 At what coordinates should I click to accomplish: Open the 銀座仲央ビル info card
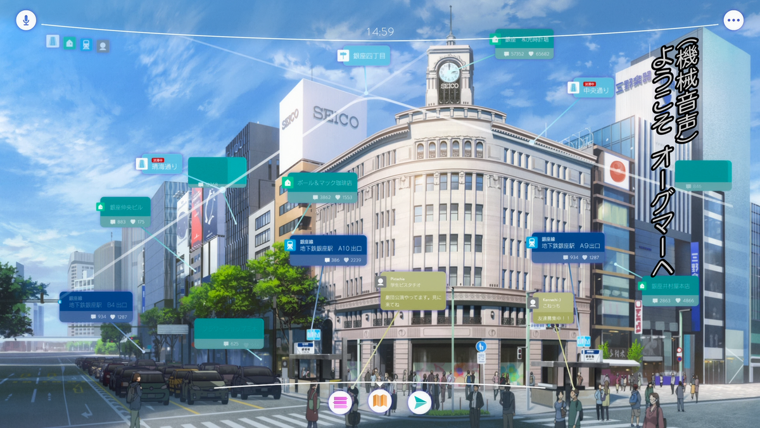click(125, 212)
